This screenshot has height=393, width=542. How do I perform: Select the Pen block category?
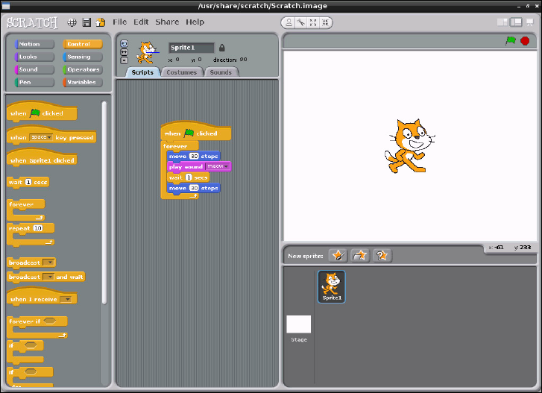(34, 82)
